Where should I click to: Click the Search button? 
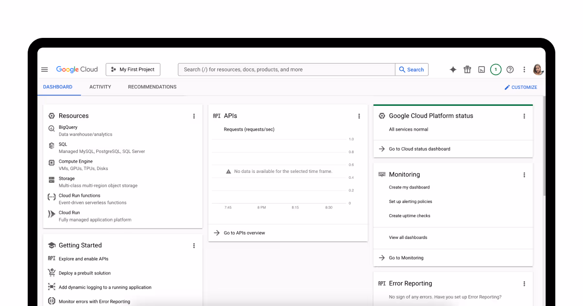[412, 69]
